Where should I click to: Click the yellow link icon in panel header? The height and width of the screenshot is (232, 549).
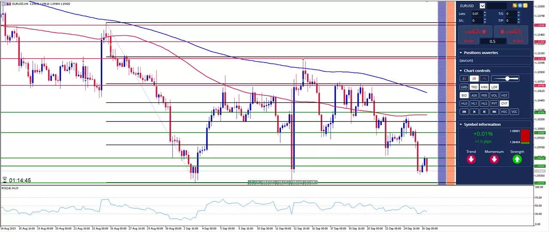(515, 6)
